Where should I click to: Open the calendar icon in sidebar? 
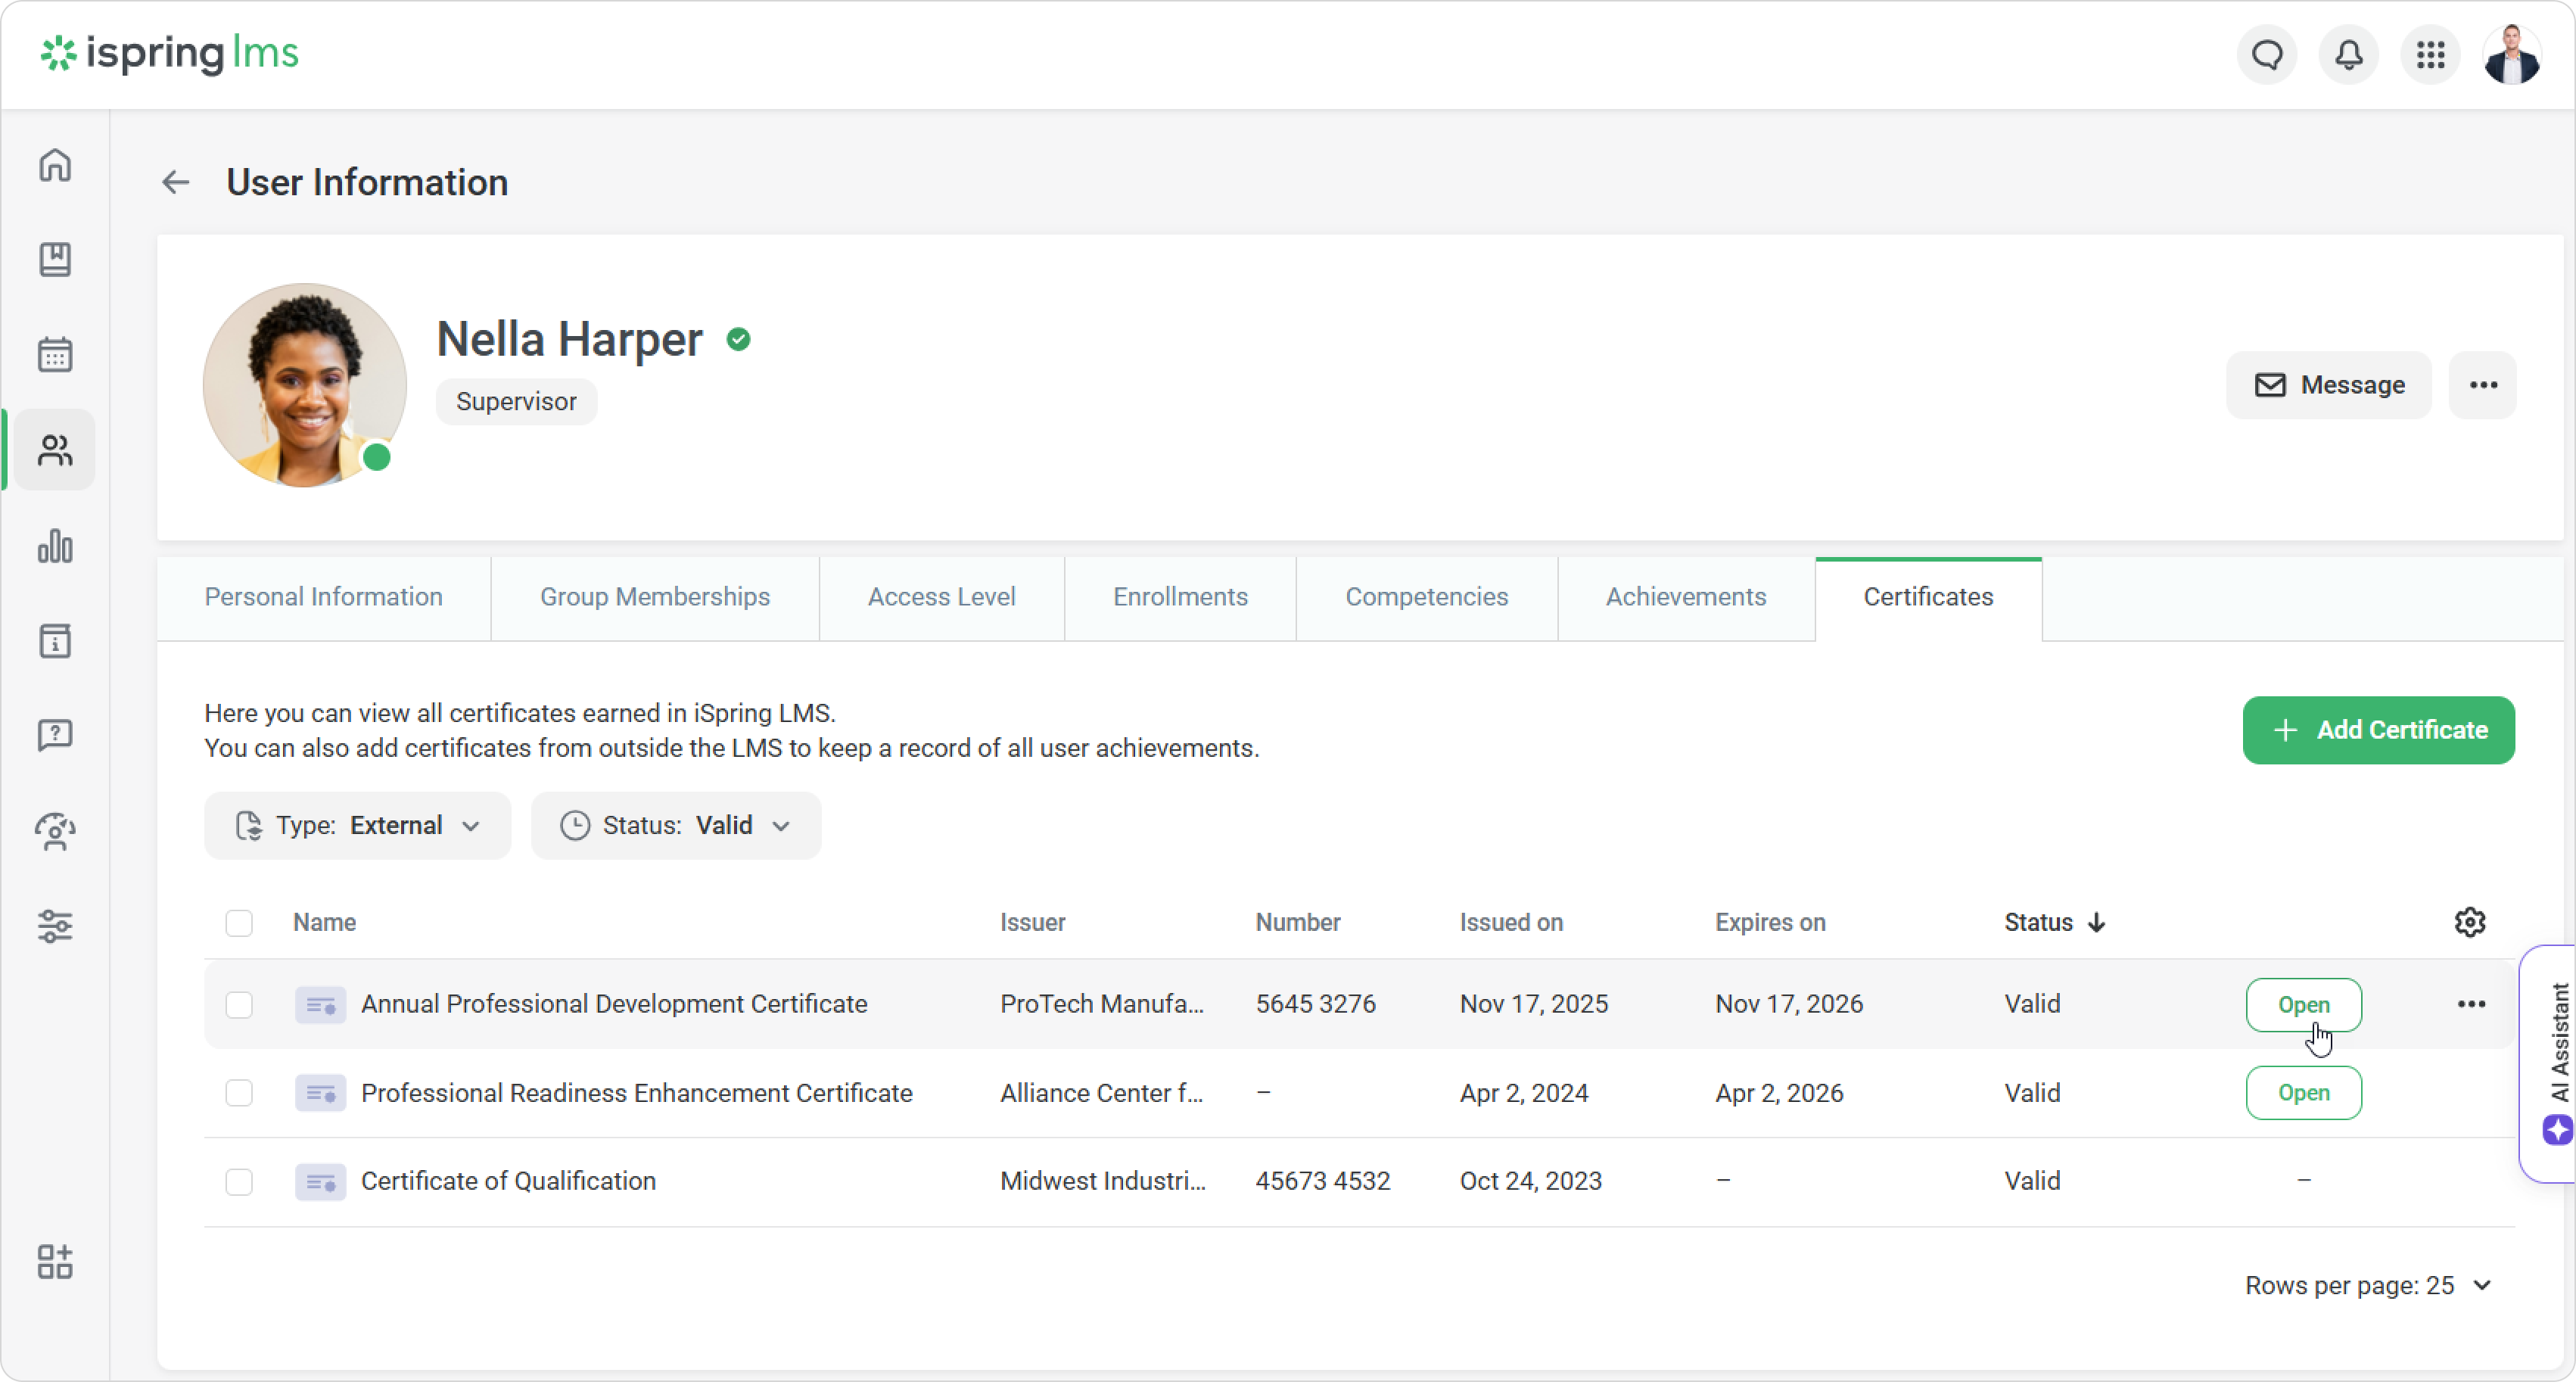click(x=55, y=354)
